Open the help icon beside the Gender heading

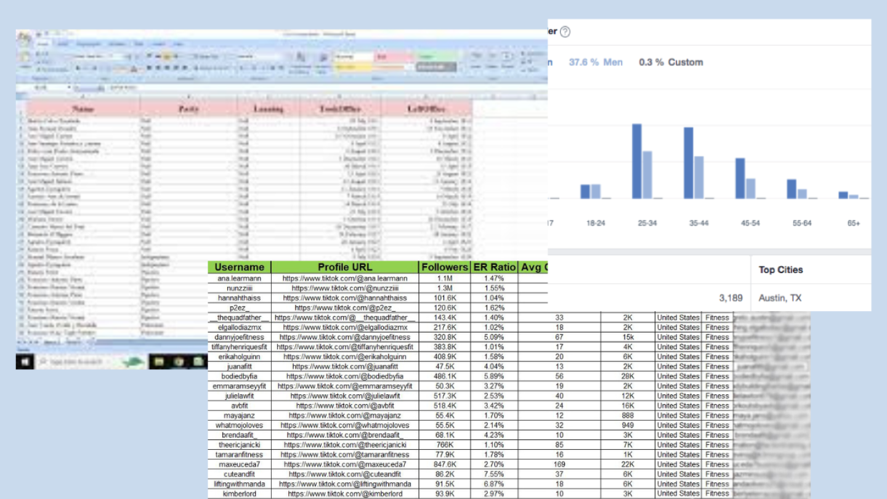pyautogui.click(x=565, y=32)
